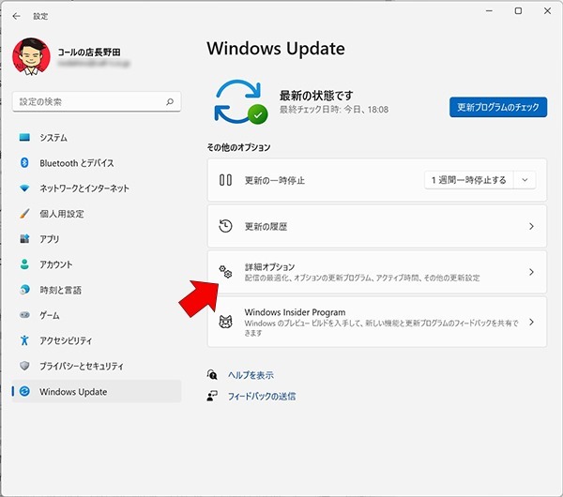Click the privacy shield icon
This screenshot has height=497, width=563.
click(24, 366)
